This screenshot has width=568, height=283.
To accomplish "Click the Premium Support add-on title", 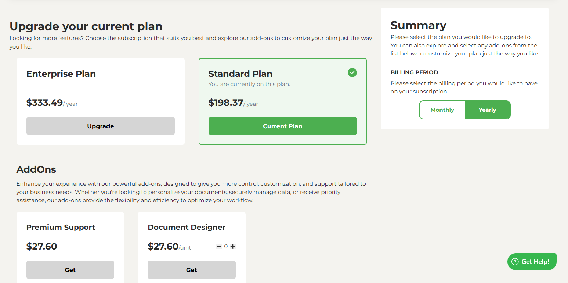I will (61, 227).
